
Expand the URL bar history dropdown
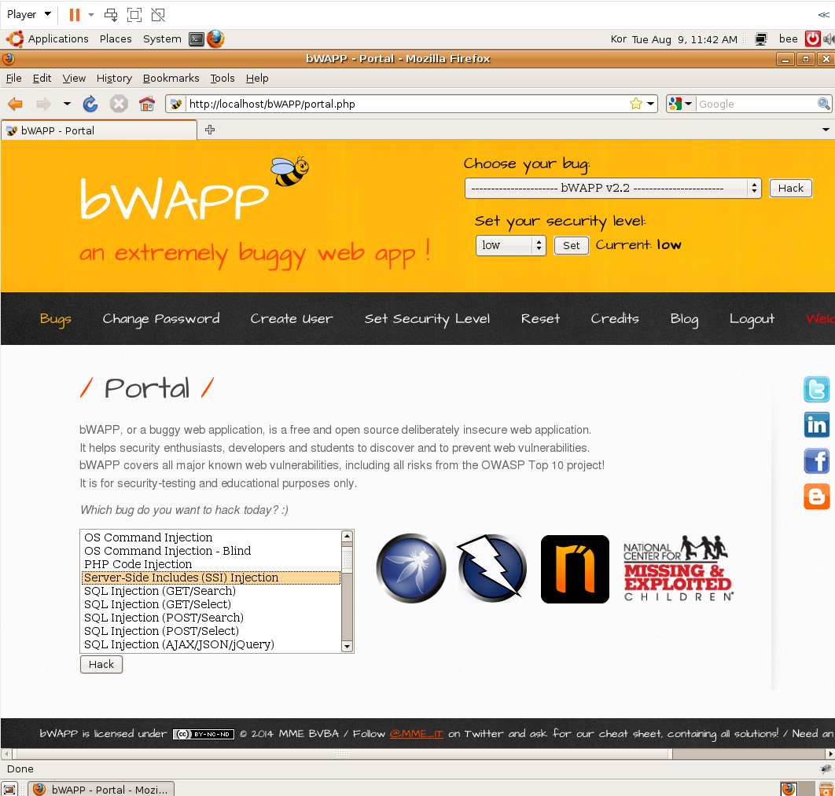pos(651,104)
